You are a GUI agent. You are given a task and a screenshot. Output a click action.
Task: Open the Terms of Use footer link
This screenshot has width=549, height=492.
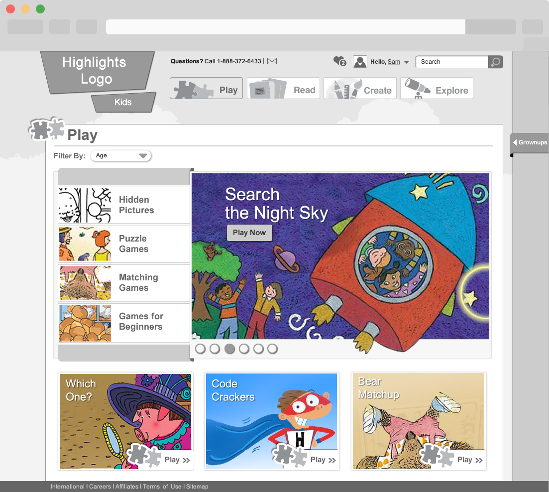pos(162,487)
